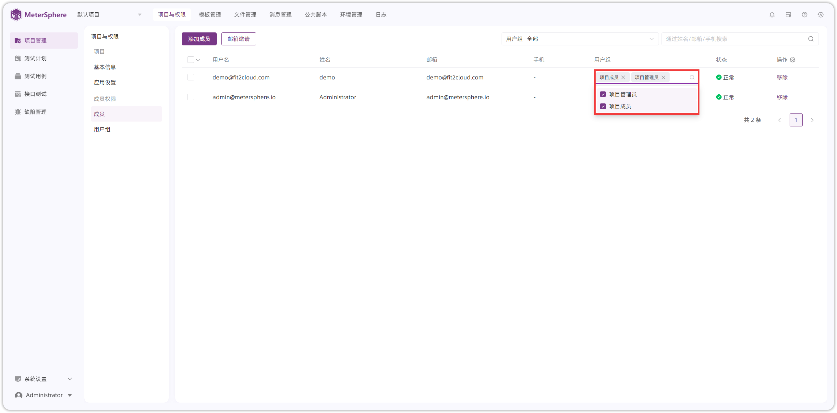Remove the 项目管理员 tag with its X
837x413 pixels.
[x=663, y=77]
